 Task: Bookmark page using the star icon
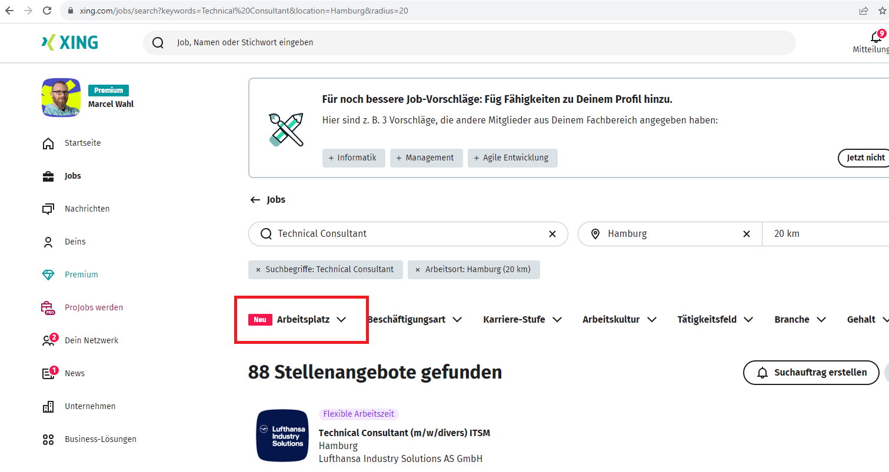pyautogui.click(x=882, y=11)
